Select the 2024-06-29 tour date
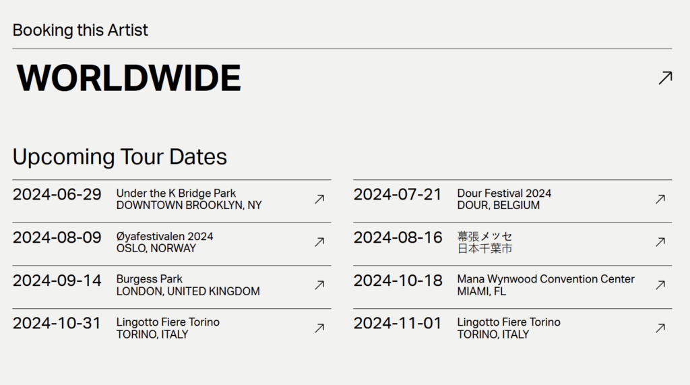Image resolution: width=690 pixels, height=385 pixels. tap(57, 194)
